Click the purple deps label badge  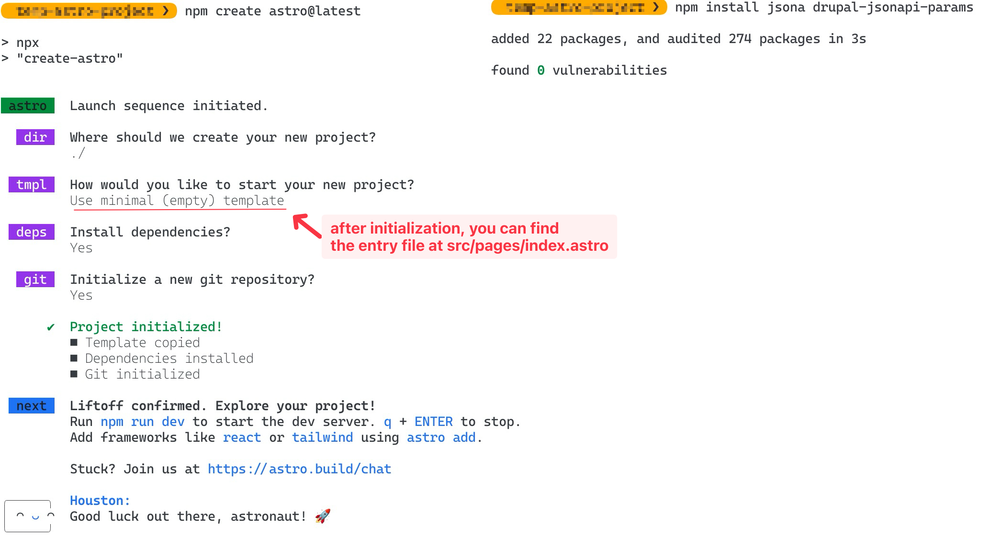coord(32,232)
